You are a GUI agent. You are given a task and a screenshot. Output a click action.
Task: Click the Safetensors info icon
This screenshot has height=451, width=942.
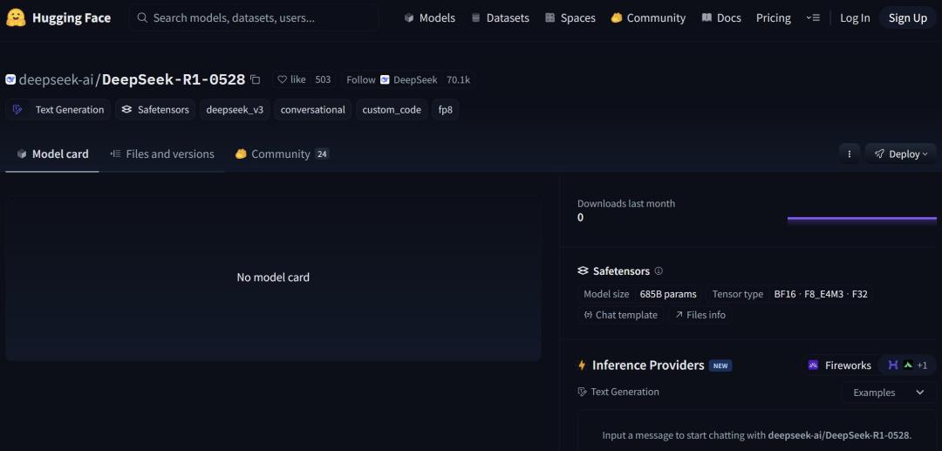659,270
